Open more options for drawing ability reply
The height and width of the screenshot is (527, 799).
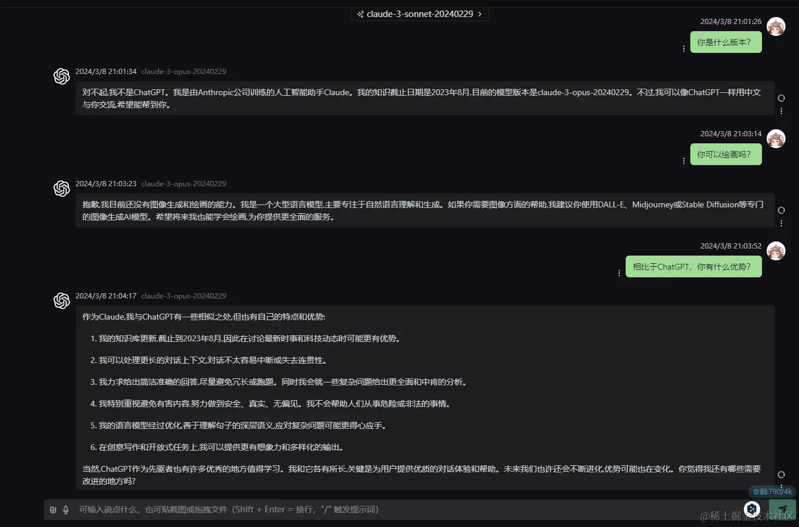tap(781, 223)
